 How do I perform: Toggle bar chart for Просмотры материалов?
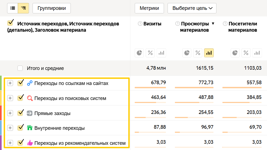(x=209, y=53)
